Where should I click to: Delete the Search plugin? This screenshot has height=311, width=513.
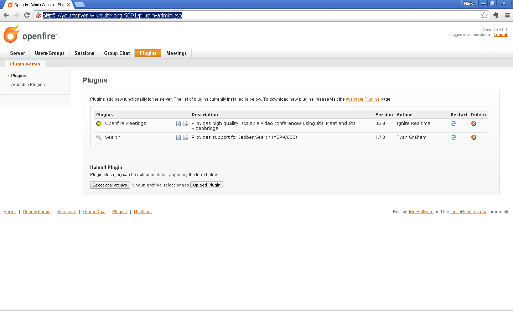[474, 137]
